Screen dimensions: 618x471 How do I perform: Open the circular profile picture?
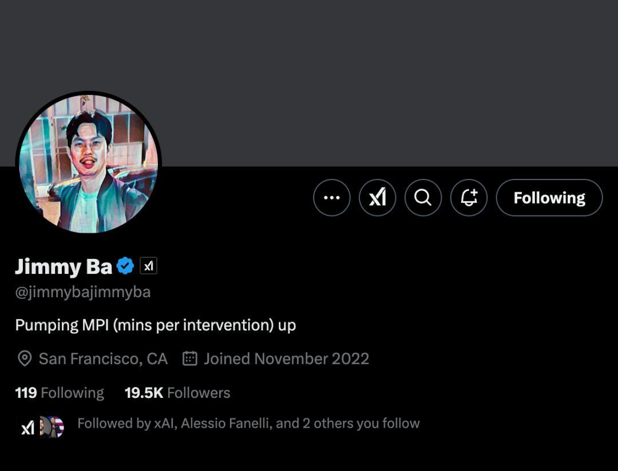pyautogui.click(x=89, y=164)
